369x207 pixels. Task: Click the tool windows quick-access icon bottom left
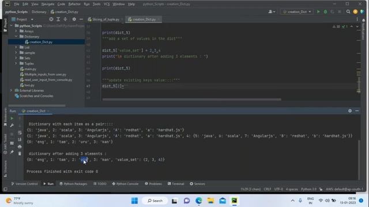tap(5, 189)
